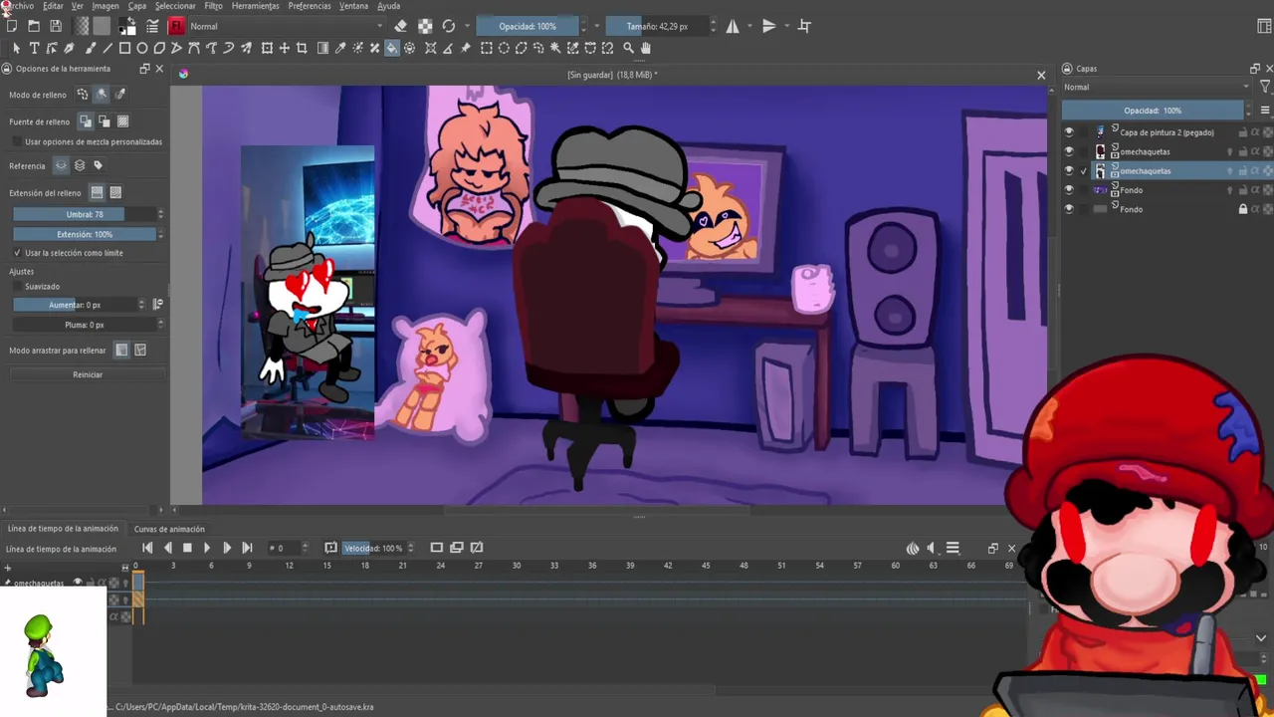Uncheck Usar la selección como límite

point(18,253)
